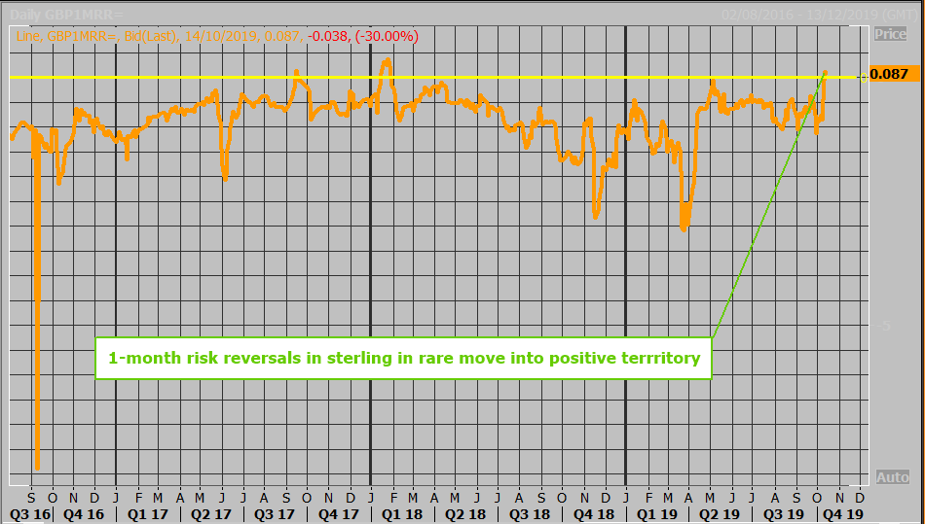Viewport: 925px width, 524px height.
Task: Click the Q2 17 quarter label
Action: [x=210, y=514]
